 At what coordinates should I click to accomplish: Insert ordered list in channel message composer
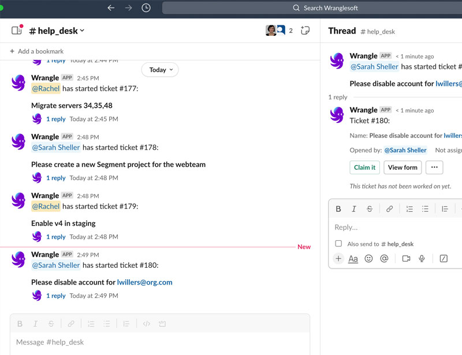(91, 324)
